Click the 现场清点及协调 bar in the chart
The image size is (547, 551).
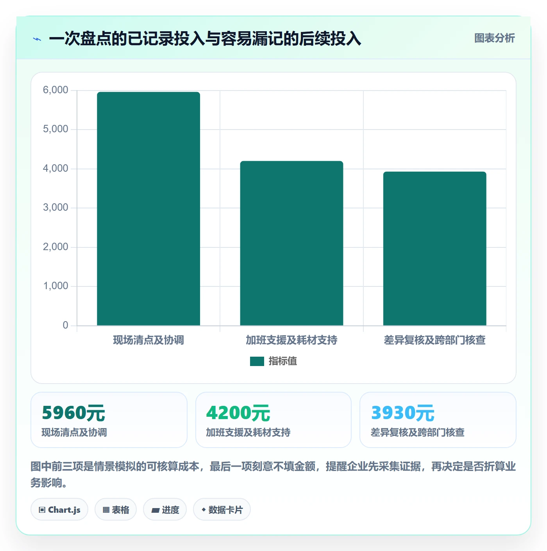click(x=148, y=209)
